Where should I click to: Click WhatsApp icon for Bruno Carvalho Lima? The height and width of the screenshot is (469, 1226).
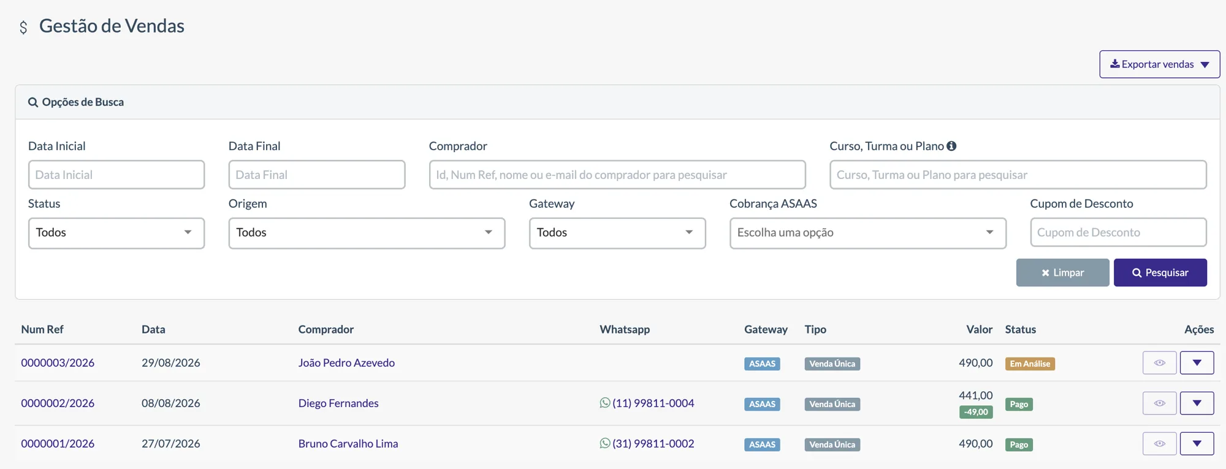pos(605,443)
